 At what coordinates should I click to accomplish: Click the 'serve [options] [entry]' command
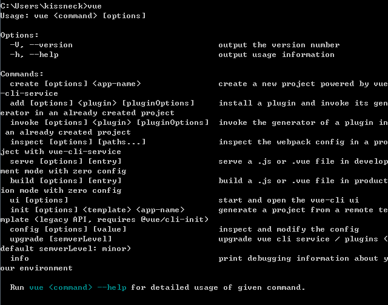tap(65, 161)
